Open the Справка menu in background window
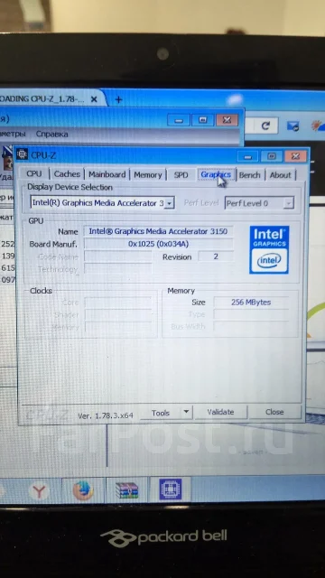The height and width of the screenshot is (578, 325). tap(52, 134)
